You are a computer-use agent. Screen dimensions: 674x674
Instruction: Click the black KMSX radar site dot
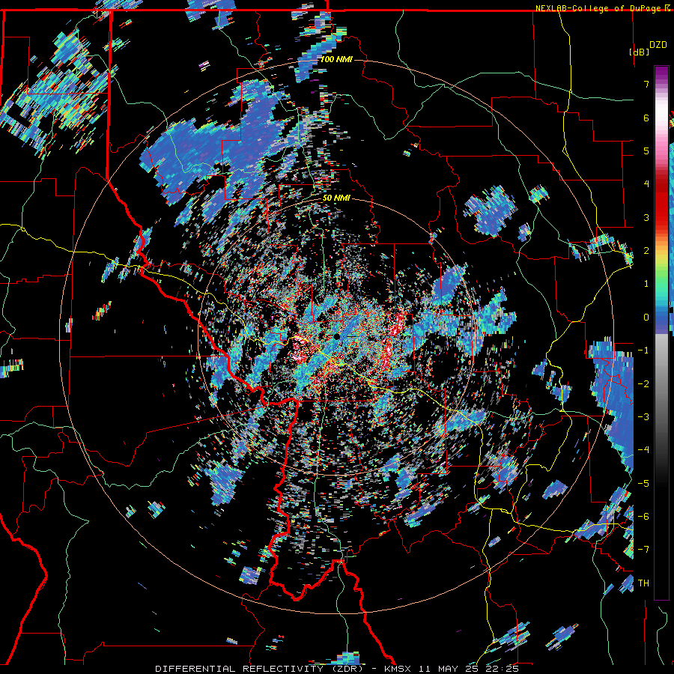click(336, 336)
